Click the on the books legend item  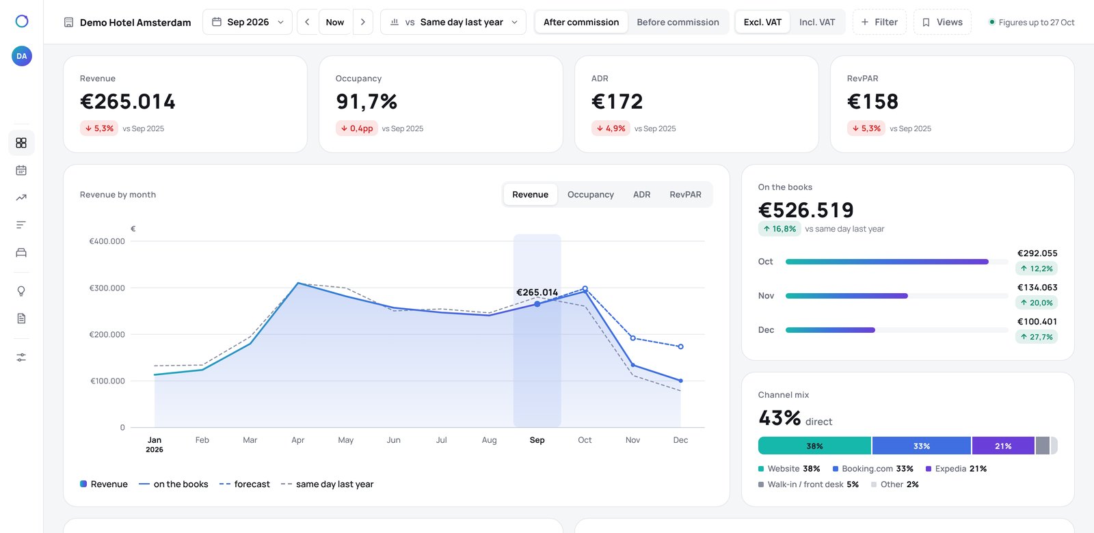[174, 484]
